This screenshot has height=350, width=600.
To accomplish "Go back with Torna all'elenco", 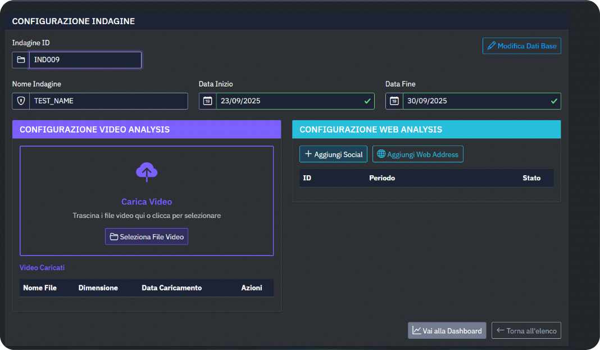I will click(526, 330).
